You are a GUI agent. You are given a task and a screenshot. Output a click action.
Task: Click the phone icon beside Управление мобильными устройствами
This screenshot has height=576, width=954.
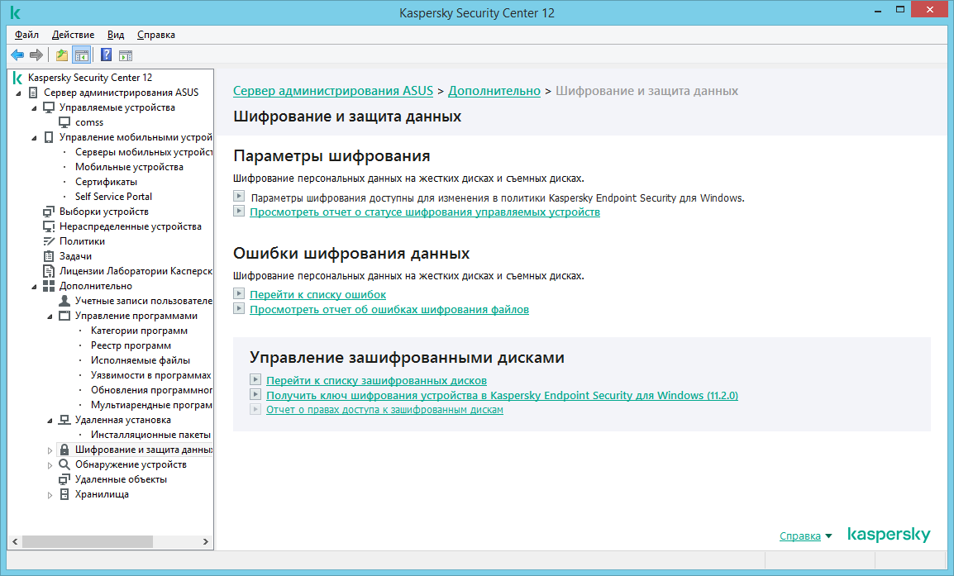click(x=49, y=137)
